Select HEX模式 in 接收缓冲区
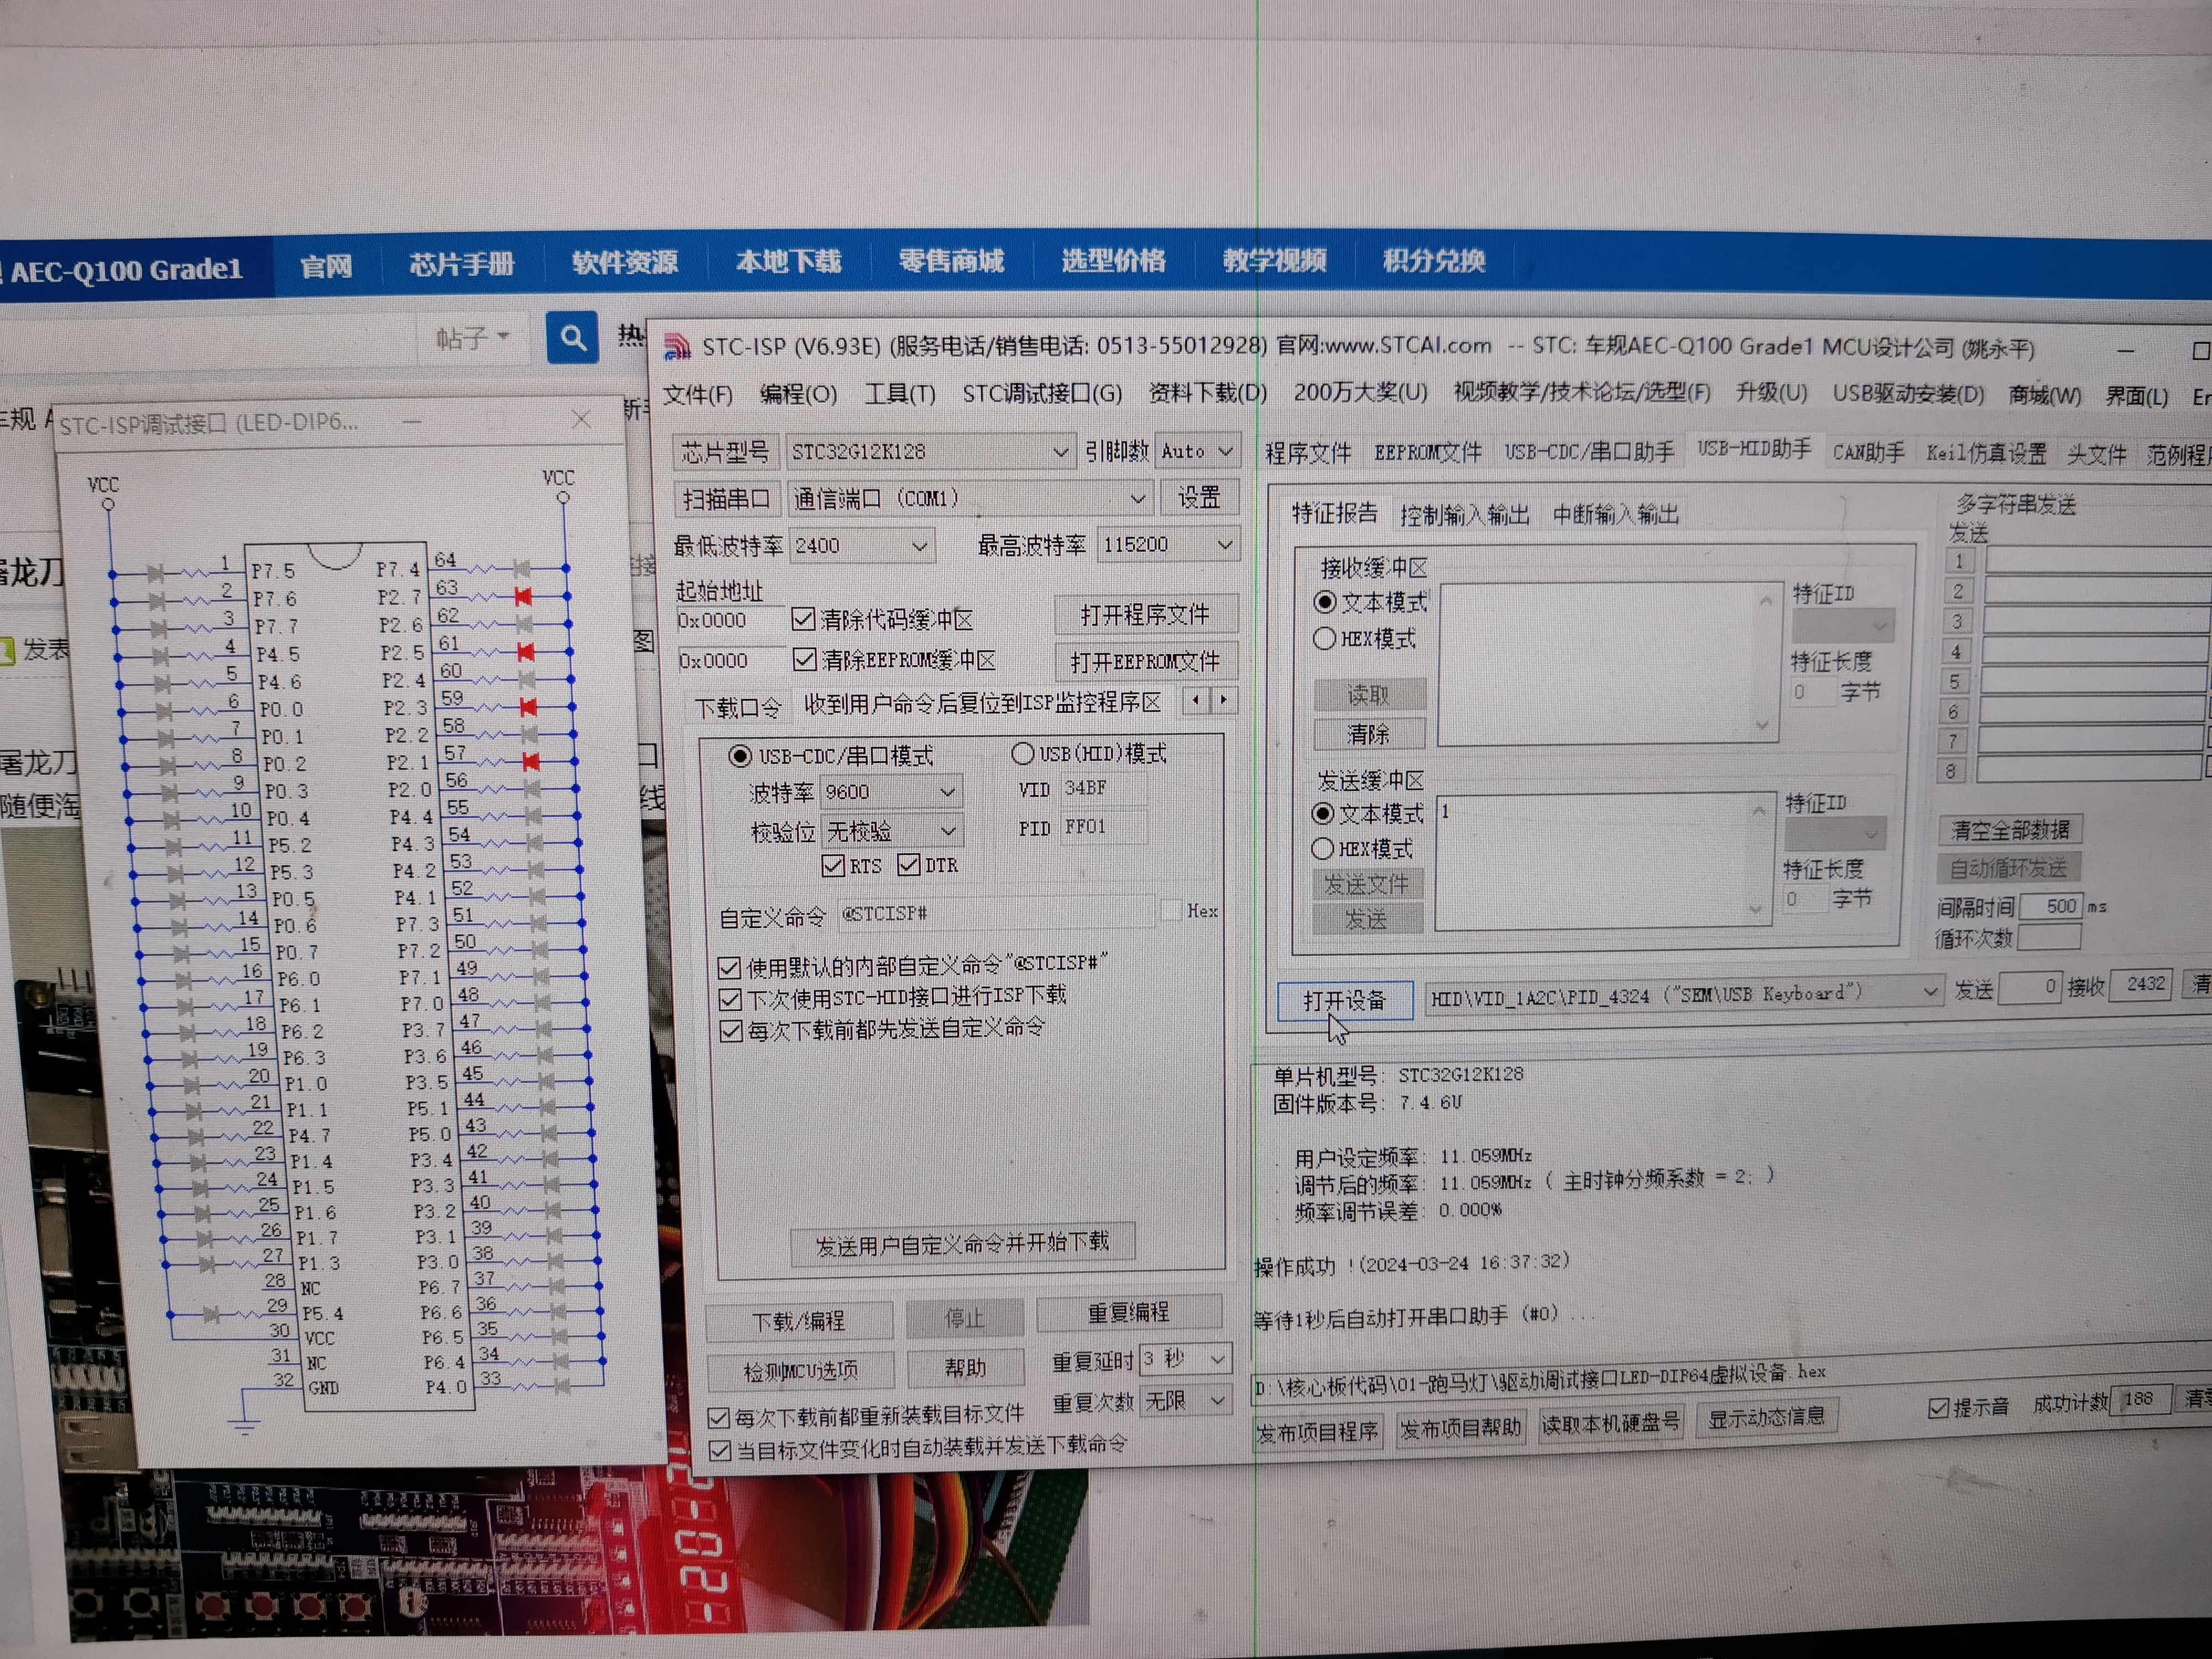The image size is (2212, 1659). pos(1324,638)
